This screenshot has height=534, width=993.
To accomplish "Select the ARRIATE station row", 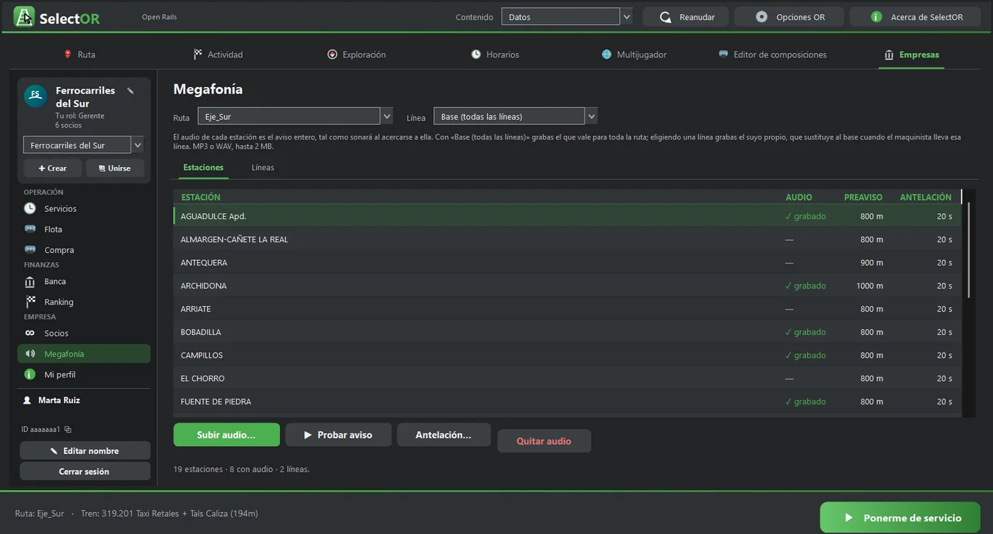I will coord(567,309).
